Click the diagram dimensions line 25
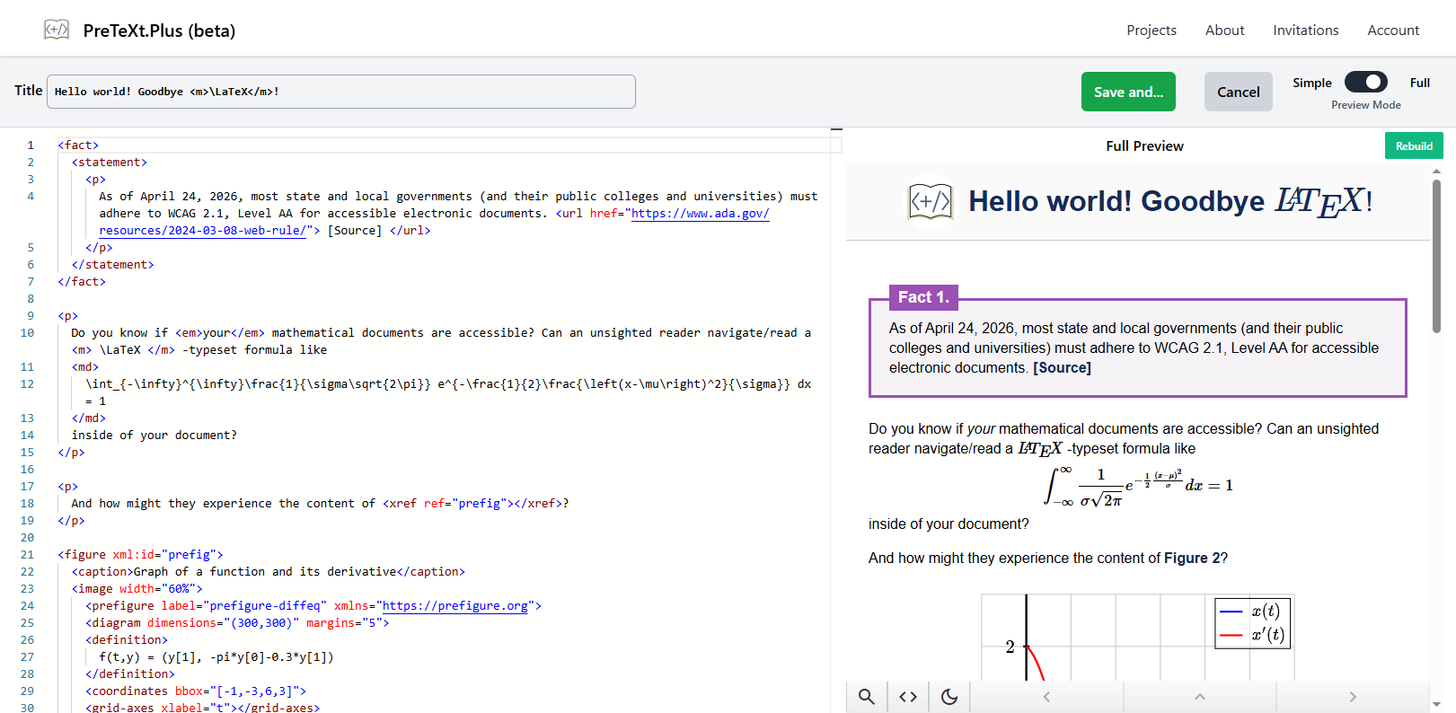This screenshot has height=713, width=1456. [x=237, y=622]
